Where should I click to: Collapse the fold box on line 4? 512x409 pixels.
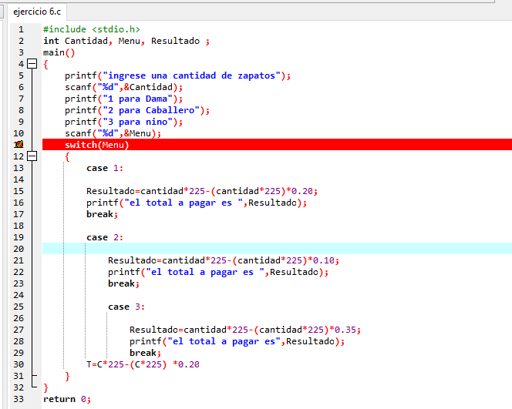32,64
